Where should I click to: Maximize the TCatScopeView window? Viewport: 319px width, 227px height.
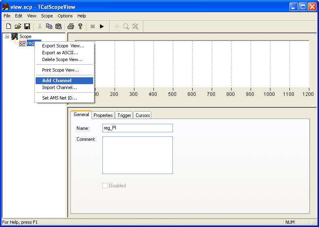click(303, 7)
